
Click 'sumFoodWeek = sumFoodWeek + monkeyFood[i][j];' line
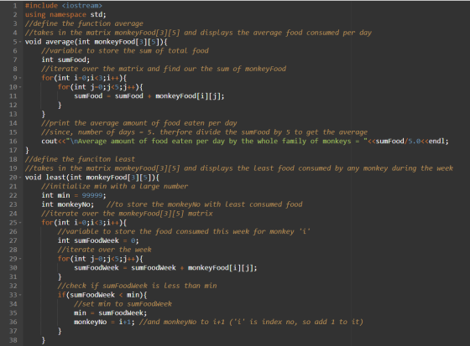click(x=165, y=268)
